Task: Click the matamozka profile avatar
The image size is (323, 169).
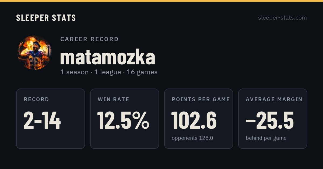Action: (x=34, y=53)
